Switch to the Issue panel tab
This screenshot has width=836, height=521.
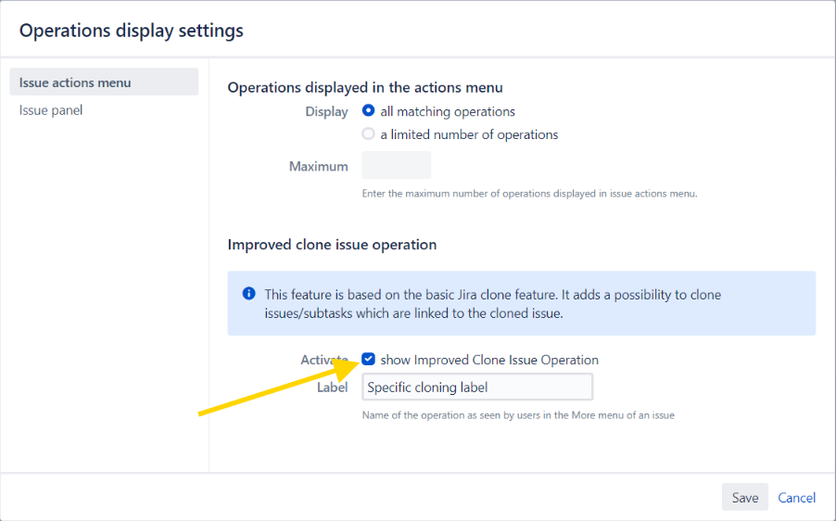point(51,110)
